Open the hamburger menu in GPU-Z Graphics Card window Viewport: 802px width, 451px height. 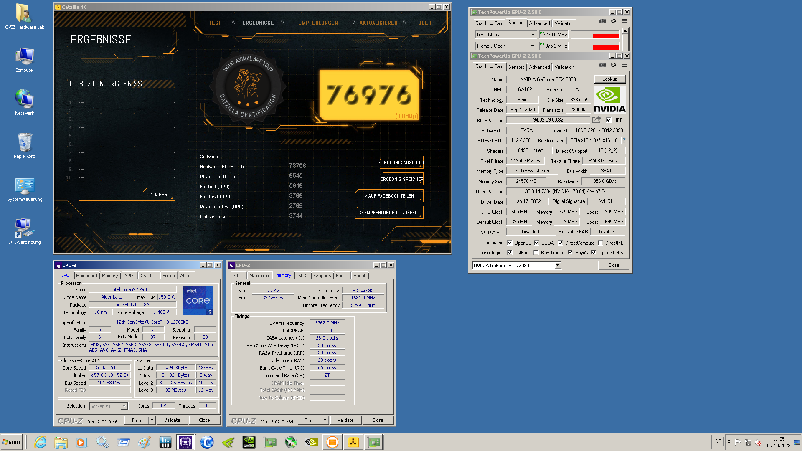(624, 65)
